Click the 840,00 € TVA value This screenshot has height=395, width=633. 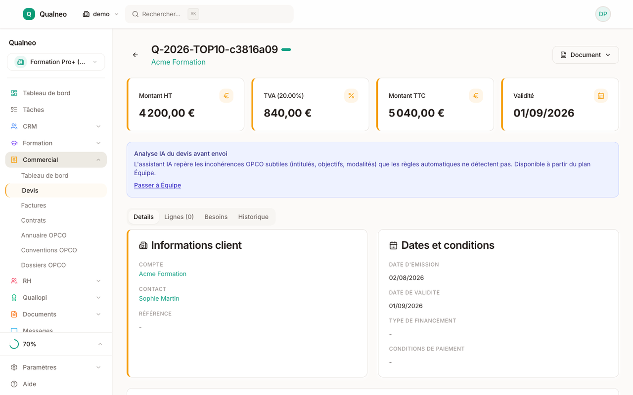pos(287,113)
